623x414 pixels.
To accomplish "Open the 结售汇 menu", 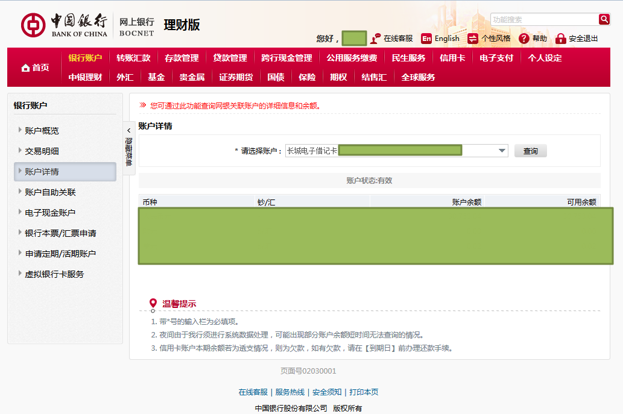I will (374, 77).
